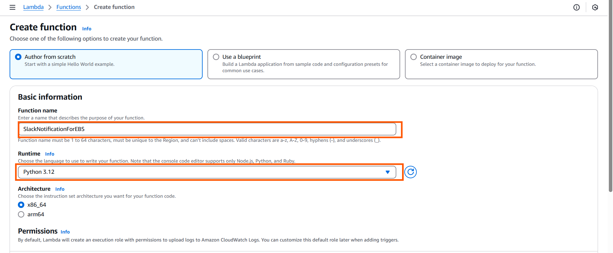613x253 pixels.
Task: Click 'Start with a simple Hello World example' text
Action: click(69, 64)
